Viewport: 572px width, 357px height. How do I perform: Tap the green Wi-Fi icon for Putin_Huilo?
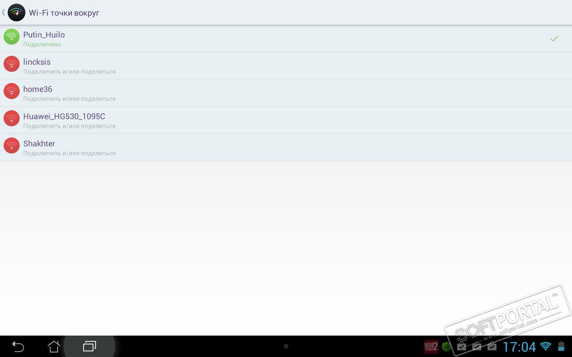pyautogui.click(x=12, y=37)
